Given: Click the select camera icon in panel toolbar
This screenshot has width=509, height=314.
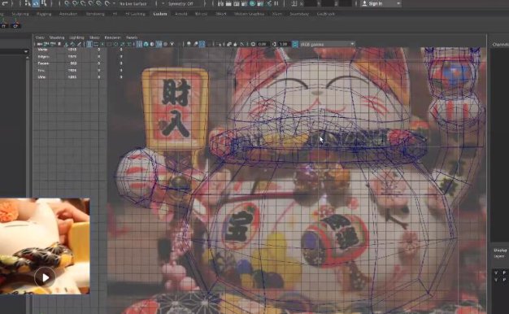Looking at the screenshot, I should (x=39, y=44).
